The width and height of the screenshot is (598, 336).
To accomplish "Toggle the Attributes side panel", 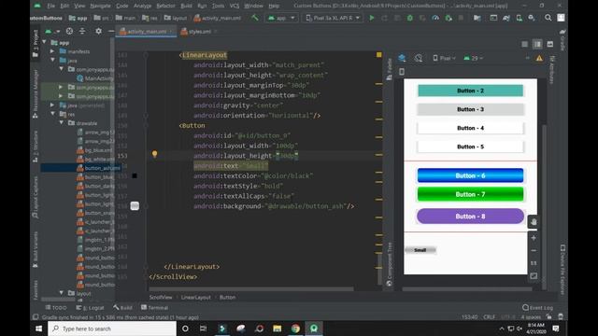I will [x=552, y=69].
